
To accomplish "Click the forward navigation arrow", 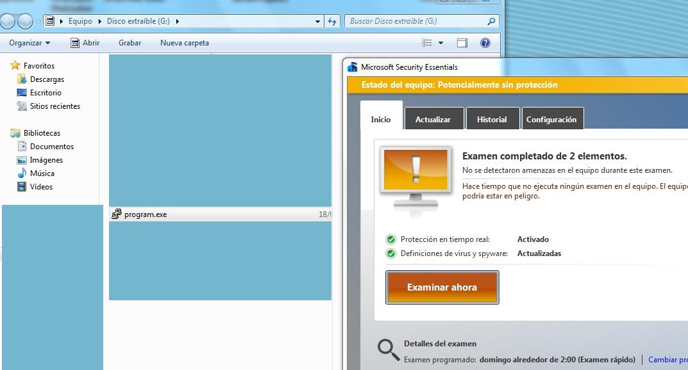I will point(25,21).
